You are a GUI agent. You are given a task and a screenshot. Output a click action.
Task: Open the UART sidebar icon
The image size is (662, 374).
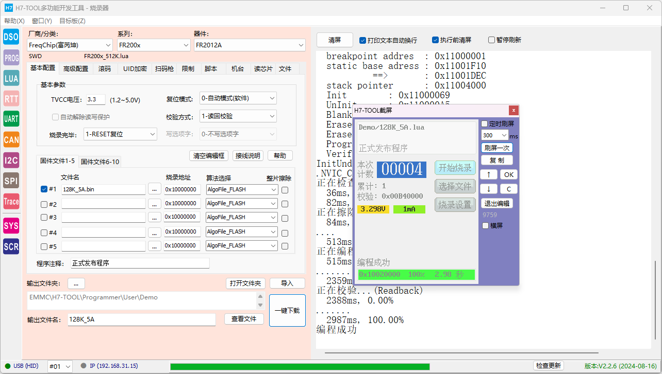(11, 119)
